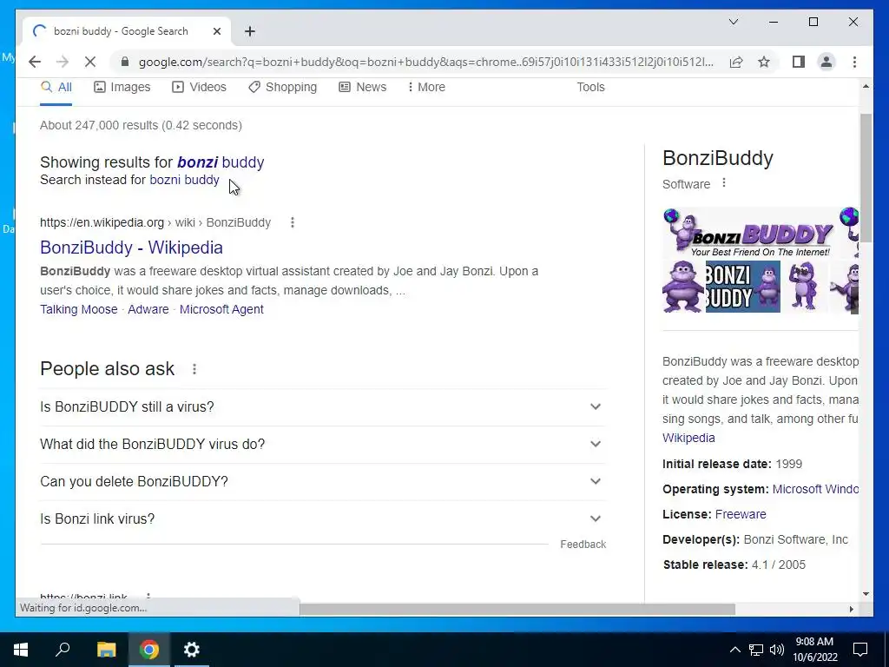
Task: Switch to Shopping results
Action: point(282,88)
